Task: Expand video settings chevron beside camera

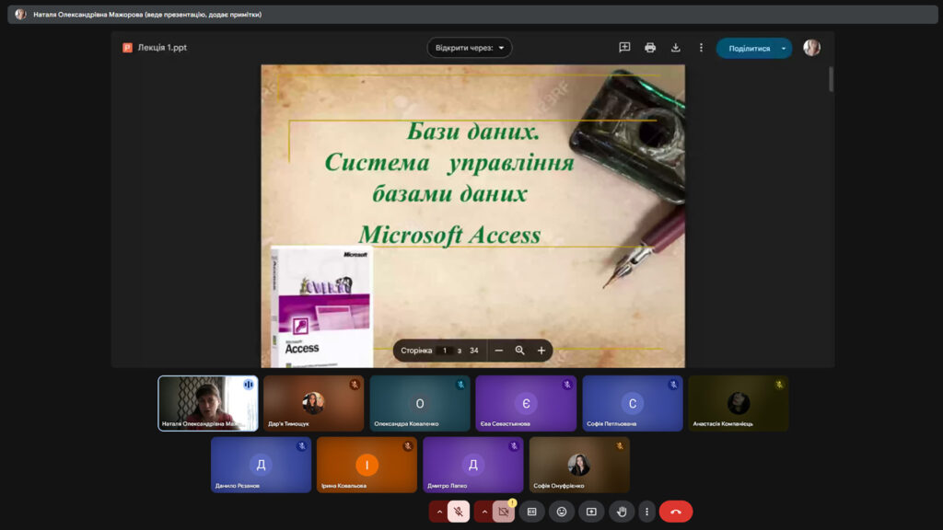Action: coord(484,512)
